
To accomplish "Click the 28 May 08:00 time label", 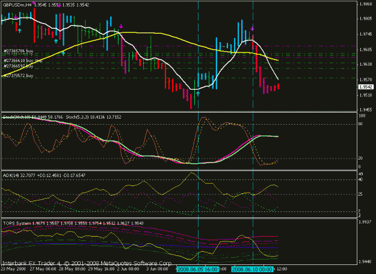I will pyautogui.click(x=72, y=269).
